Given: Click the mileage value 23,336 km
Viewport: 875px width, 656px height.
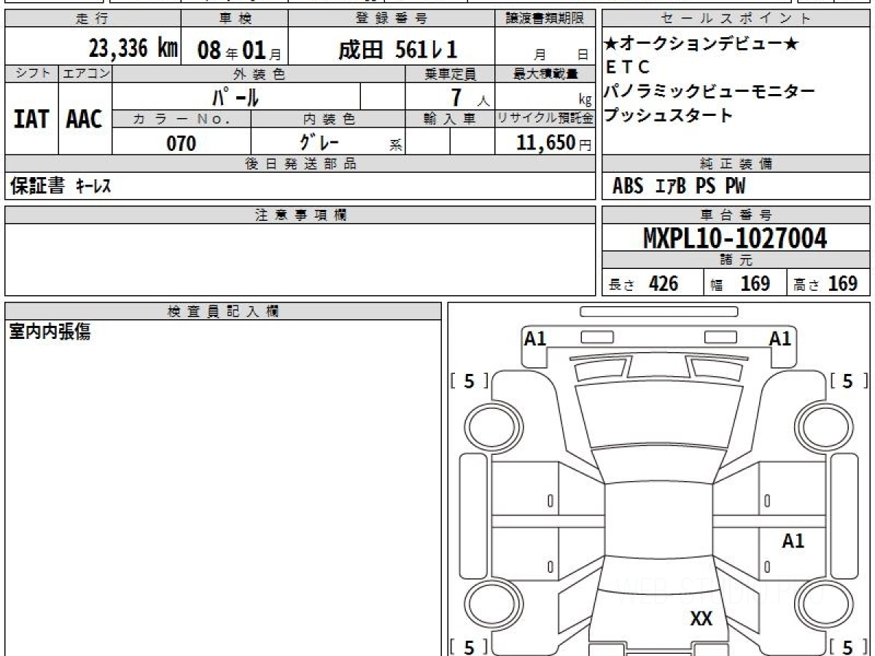Looking at the screenshot, I should pos(133,49).
